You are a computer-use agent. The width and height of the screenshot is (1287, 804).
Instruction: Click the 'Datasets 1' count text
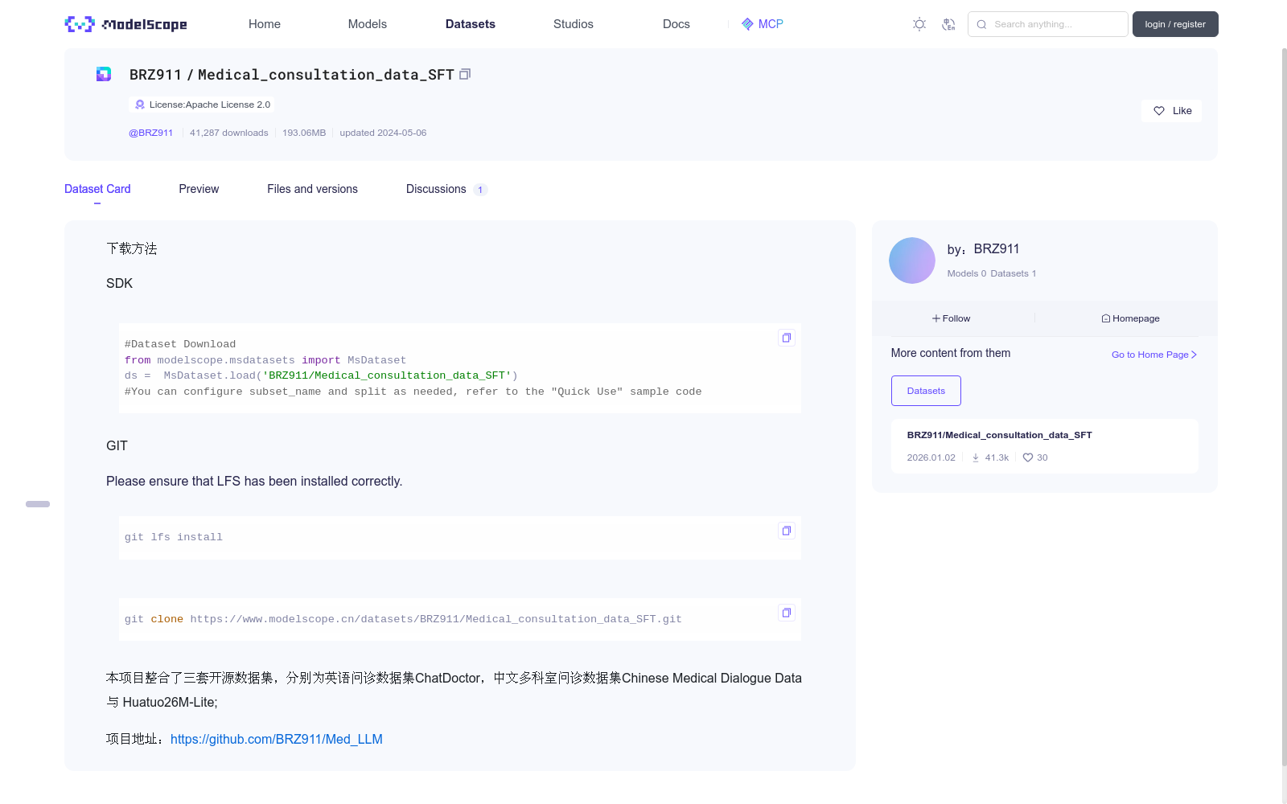(x=1014, y=273)
